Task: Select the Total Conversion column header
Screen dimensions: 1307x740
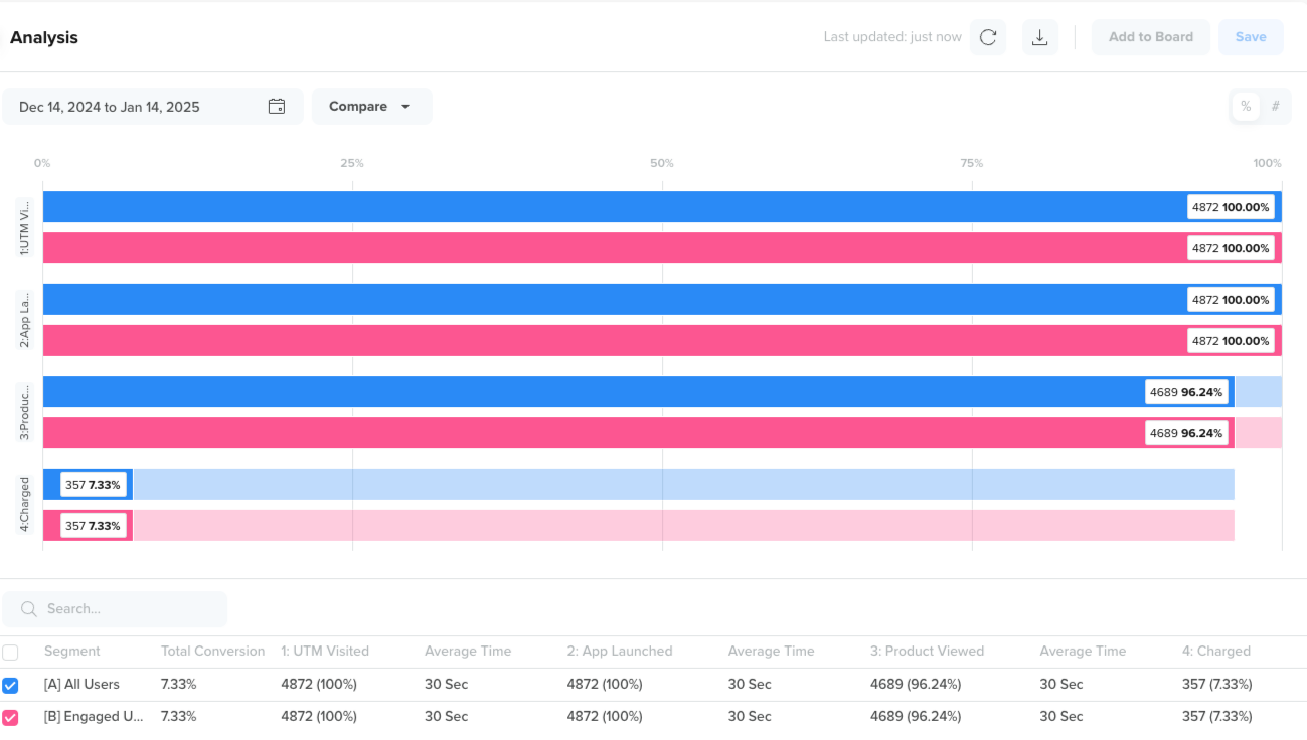Action: 213,651
